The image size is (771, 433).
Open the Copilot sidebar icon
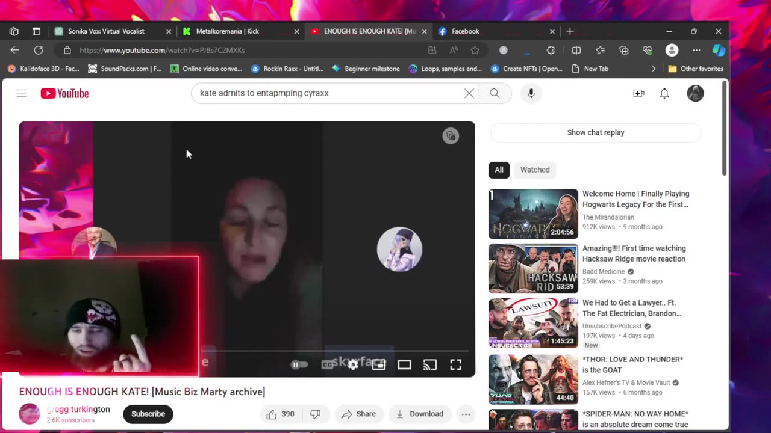click(x=719, y=50)
